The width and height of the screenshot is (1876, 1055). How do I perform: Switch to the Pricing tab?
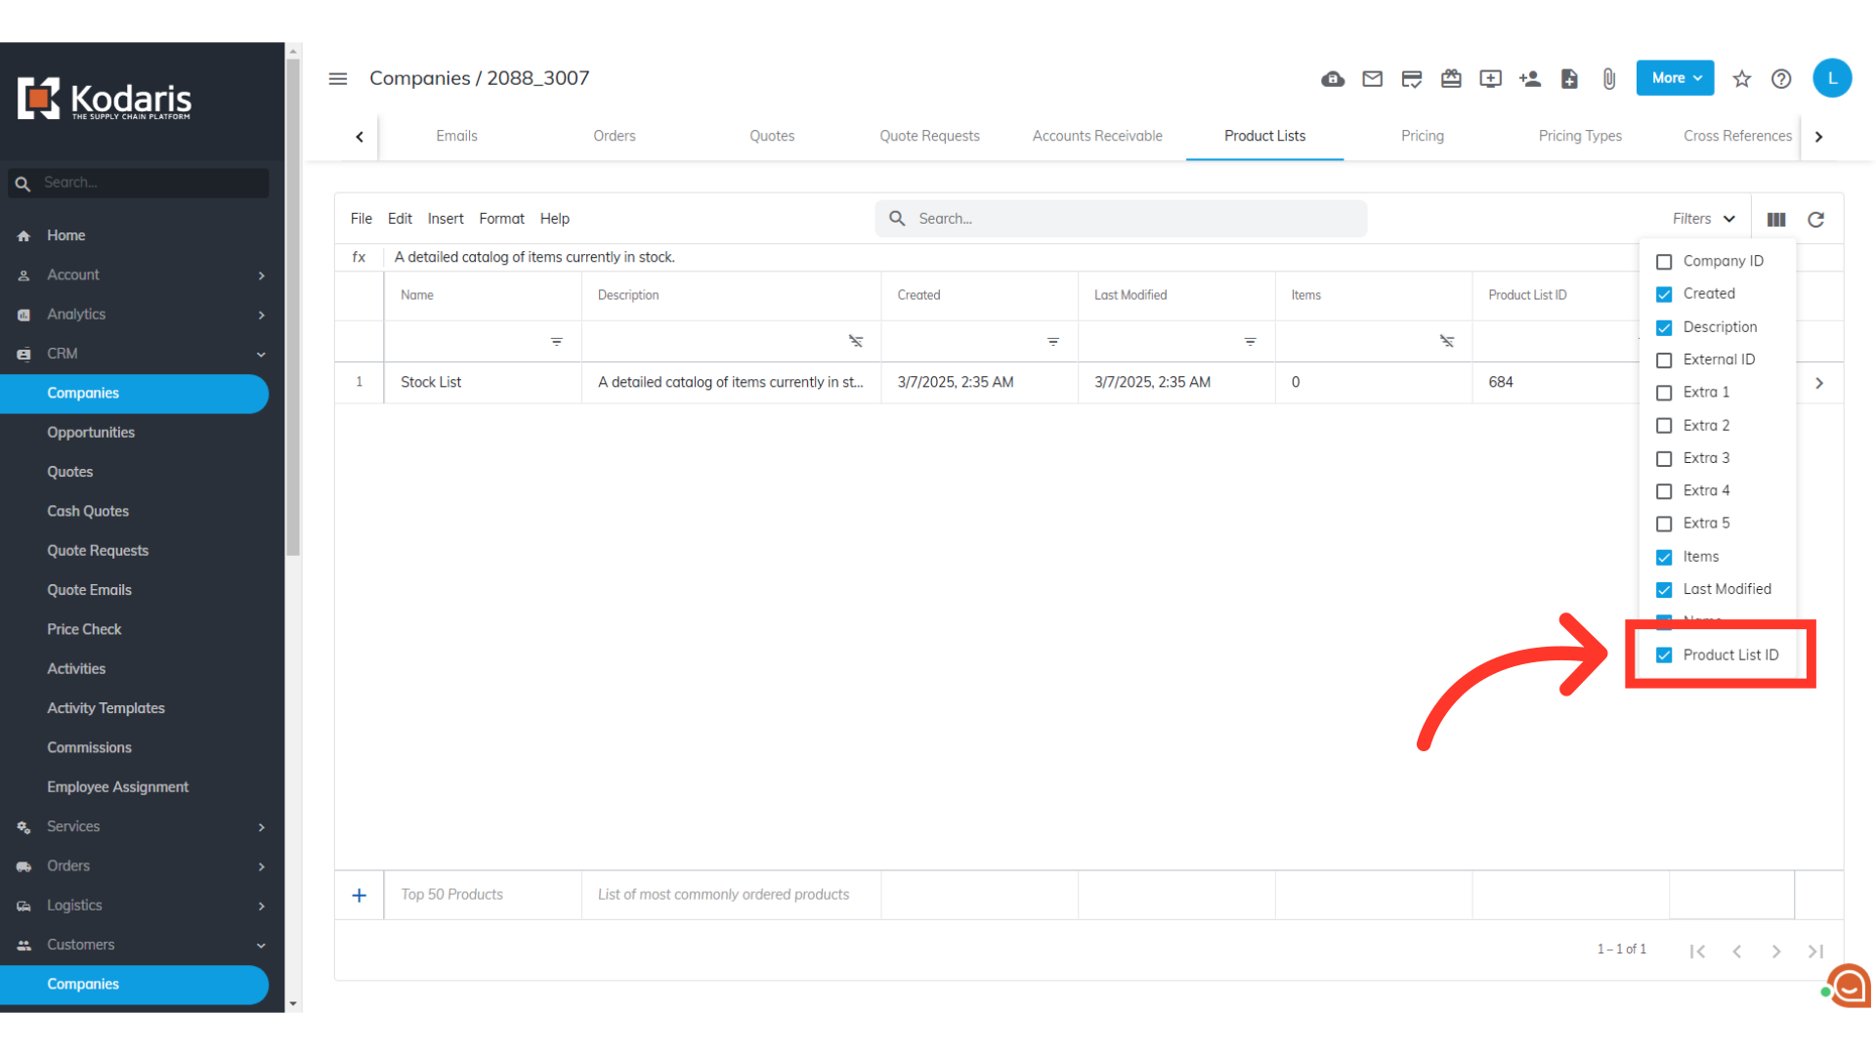(x=1422, y=136)
